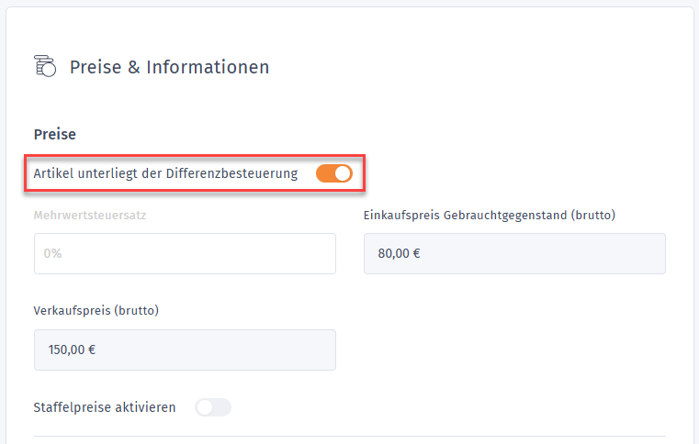Image resolution: width=699 pixels, height=444 pixels.
Task: Click the "Preise & Informationen" section heading
Action: click(169, 67)
